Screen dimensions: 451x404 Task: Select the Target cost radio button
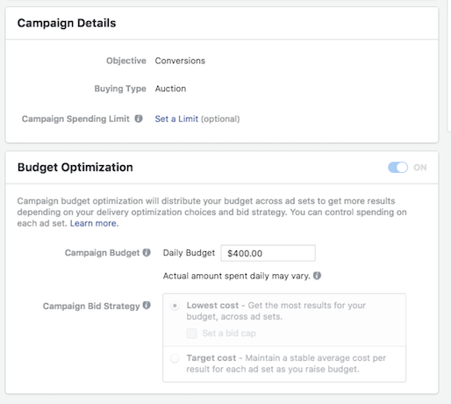click(x=175, y=358)
